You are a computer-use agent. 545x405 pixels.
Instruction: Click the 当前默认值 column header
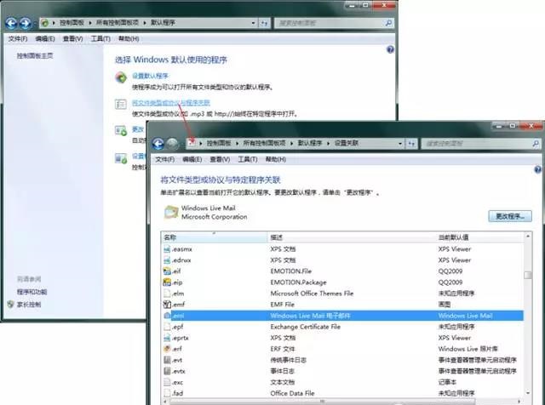(480, 237)
